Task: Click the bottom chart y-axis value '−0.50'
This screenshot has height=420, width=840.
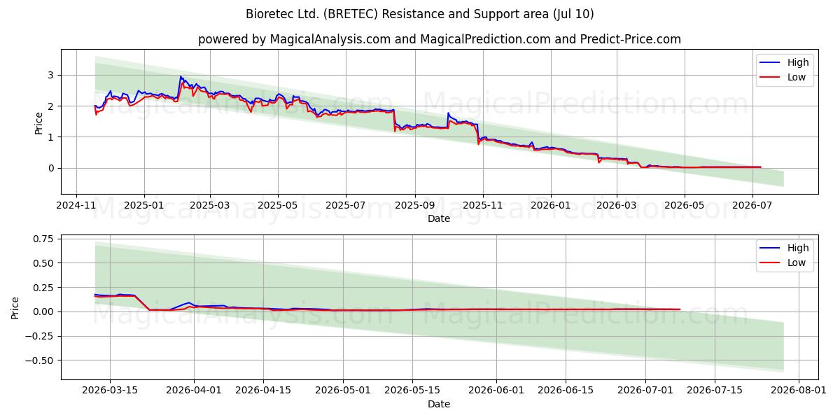Action: point(40,360)
